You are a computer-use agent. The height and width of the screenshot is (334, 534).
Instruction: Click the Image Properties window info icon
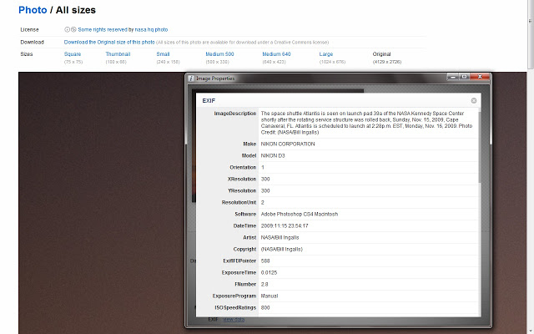tap(191, 78)
